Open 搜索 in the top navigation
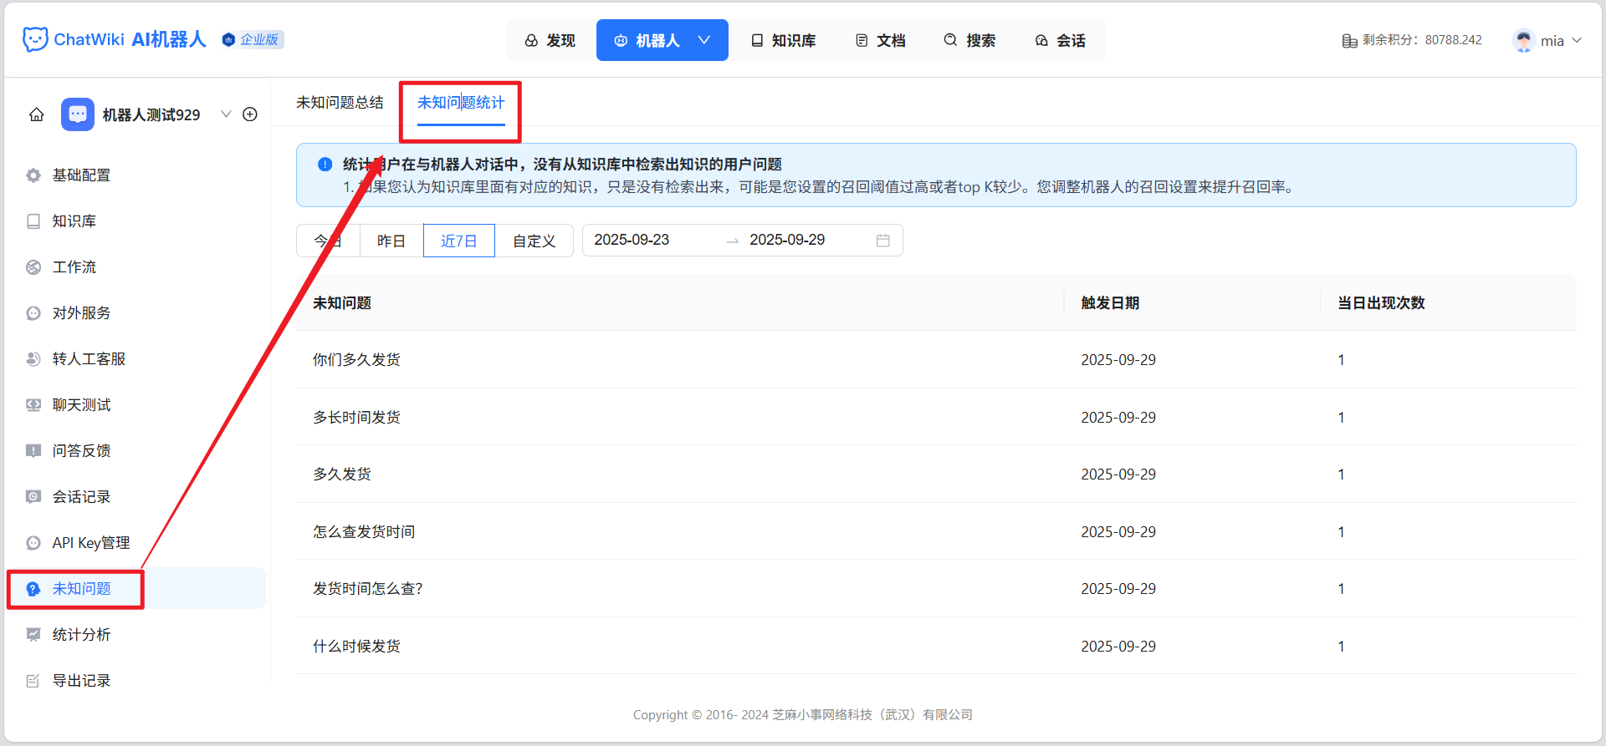Viewport: 1606px width, 746px height. coord(970,40)
